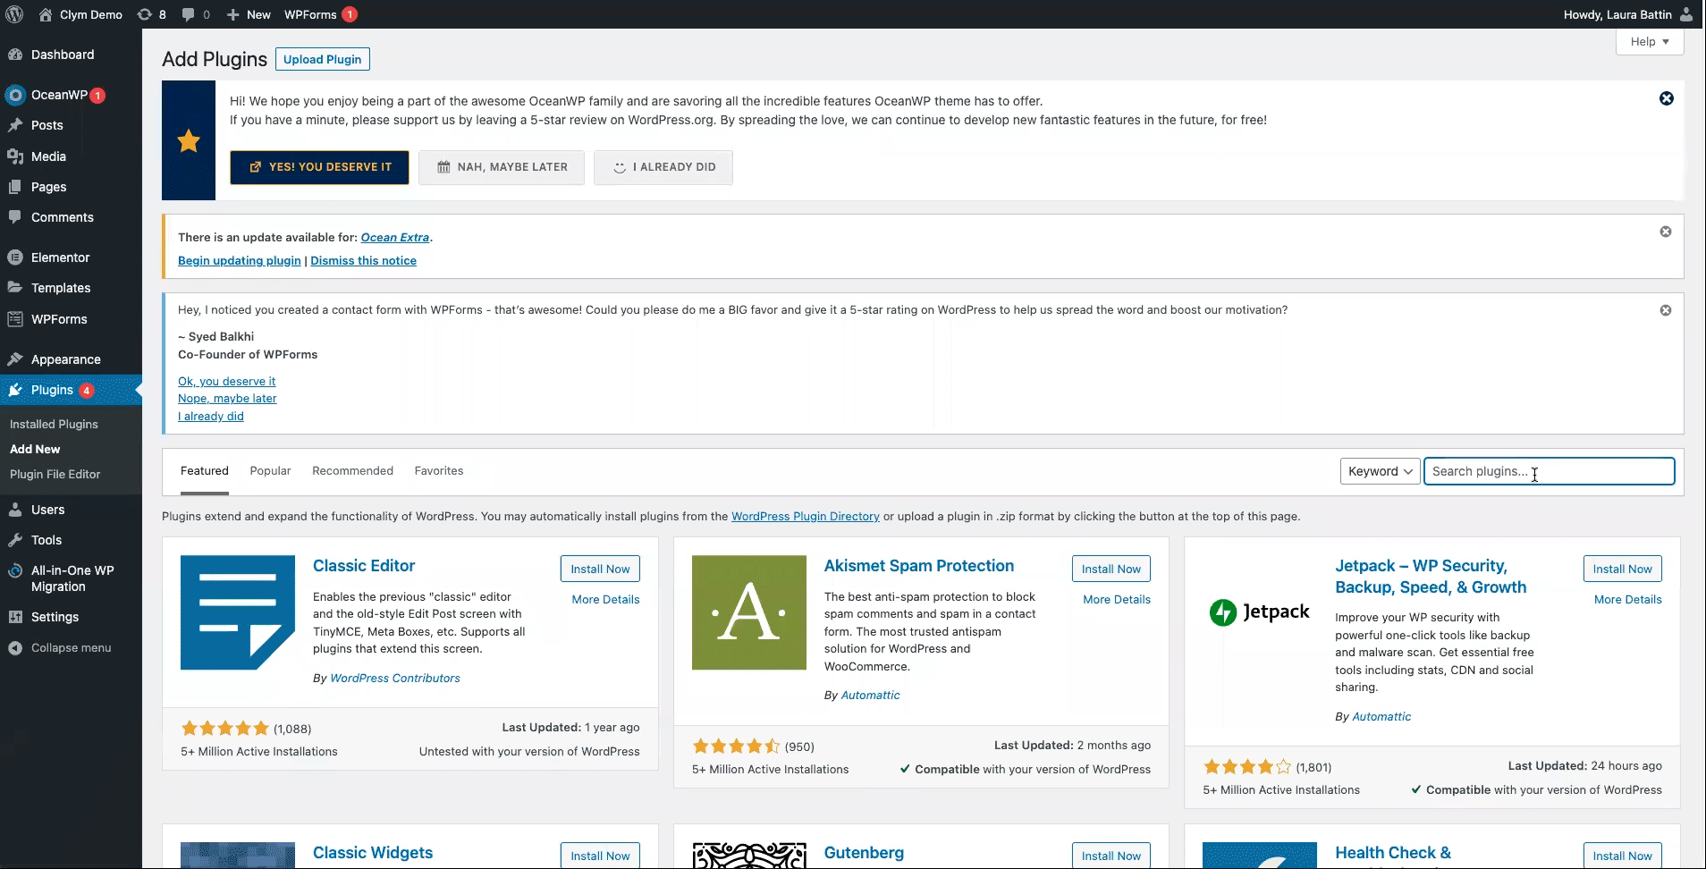This screenshot has height=869, width=1706.
Task: Dismiss the Ocean Extra update notice
Action: click(1666, 232)
